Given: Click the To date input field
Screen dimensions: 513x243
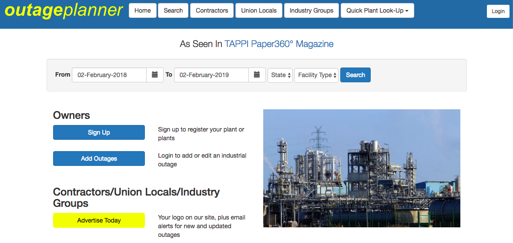Looking at the screenshot, I should [x=211, y=75].
